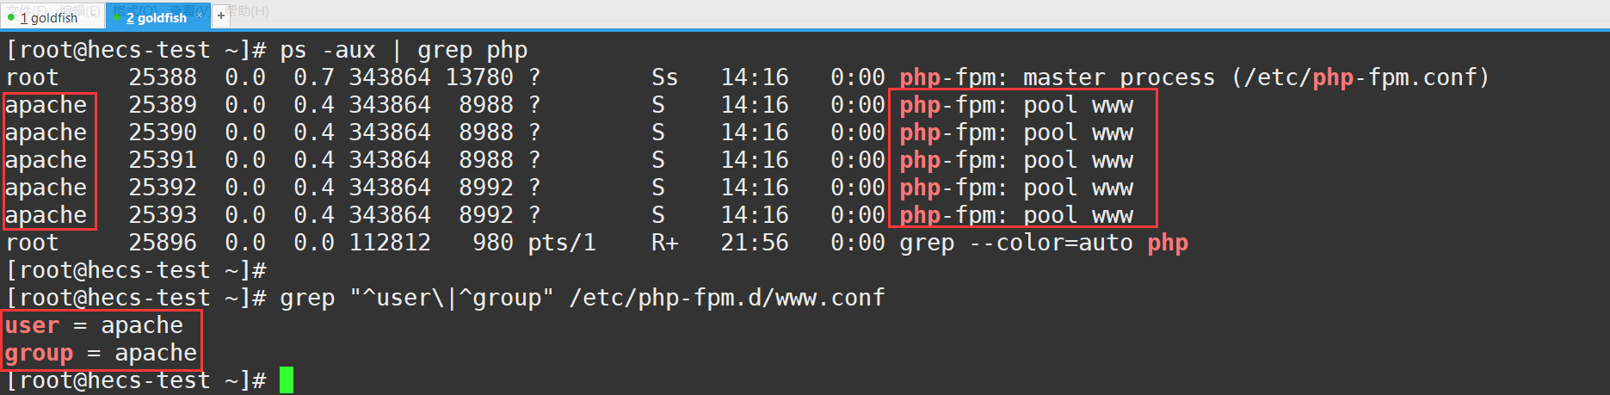Click the pts/1 terminal entry
The image size is (1610, 395).
coord(562,243)
